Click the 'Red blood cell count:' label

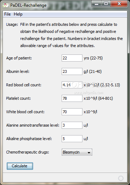(24, 85)
